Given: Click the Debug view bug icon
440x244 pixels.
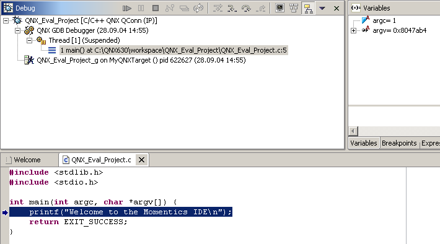Looking at the screenshot, I should [8, 8].
